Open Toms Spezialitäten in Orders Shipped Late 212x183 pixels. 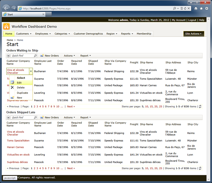(18, 141)
